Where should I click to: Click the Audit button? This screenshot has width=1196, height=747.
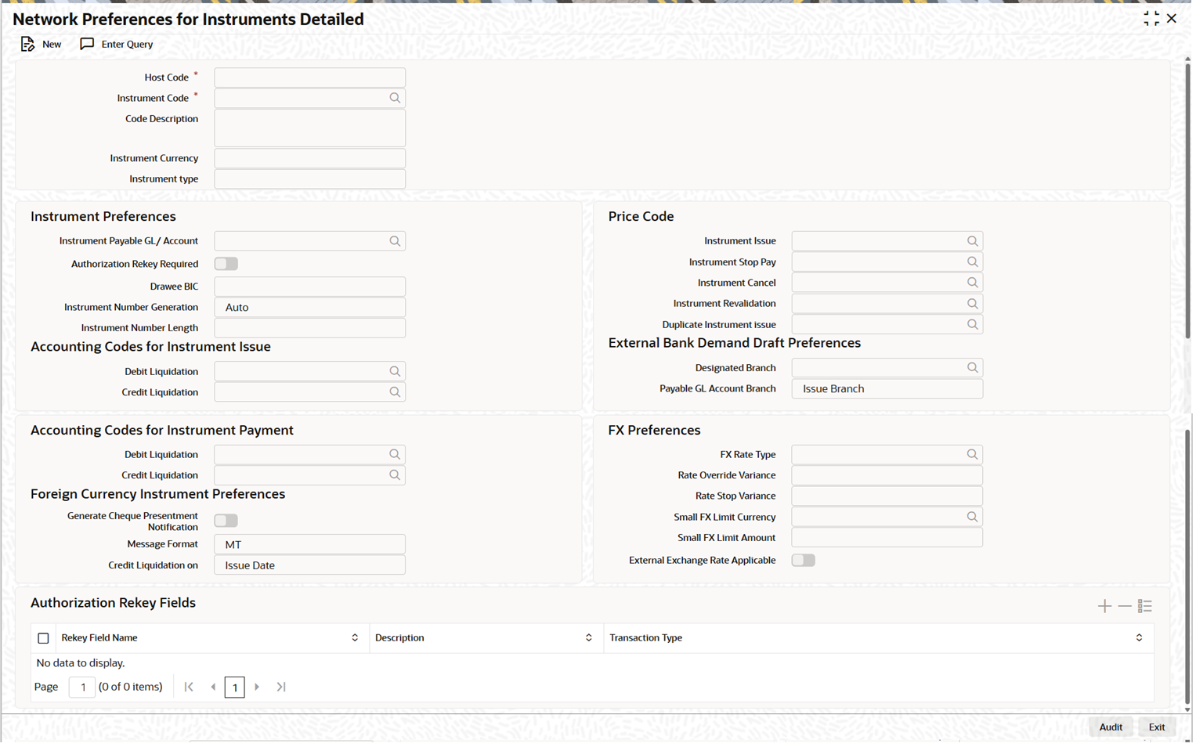(x=1111, y=727)
